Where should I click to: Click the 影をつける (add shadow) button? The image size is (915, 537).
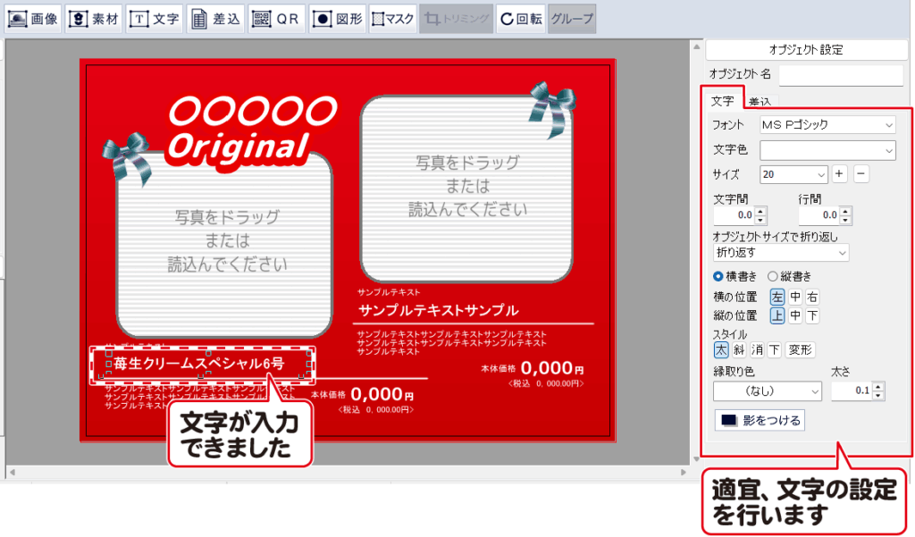tap(760, 420)
